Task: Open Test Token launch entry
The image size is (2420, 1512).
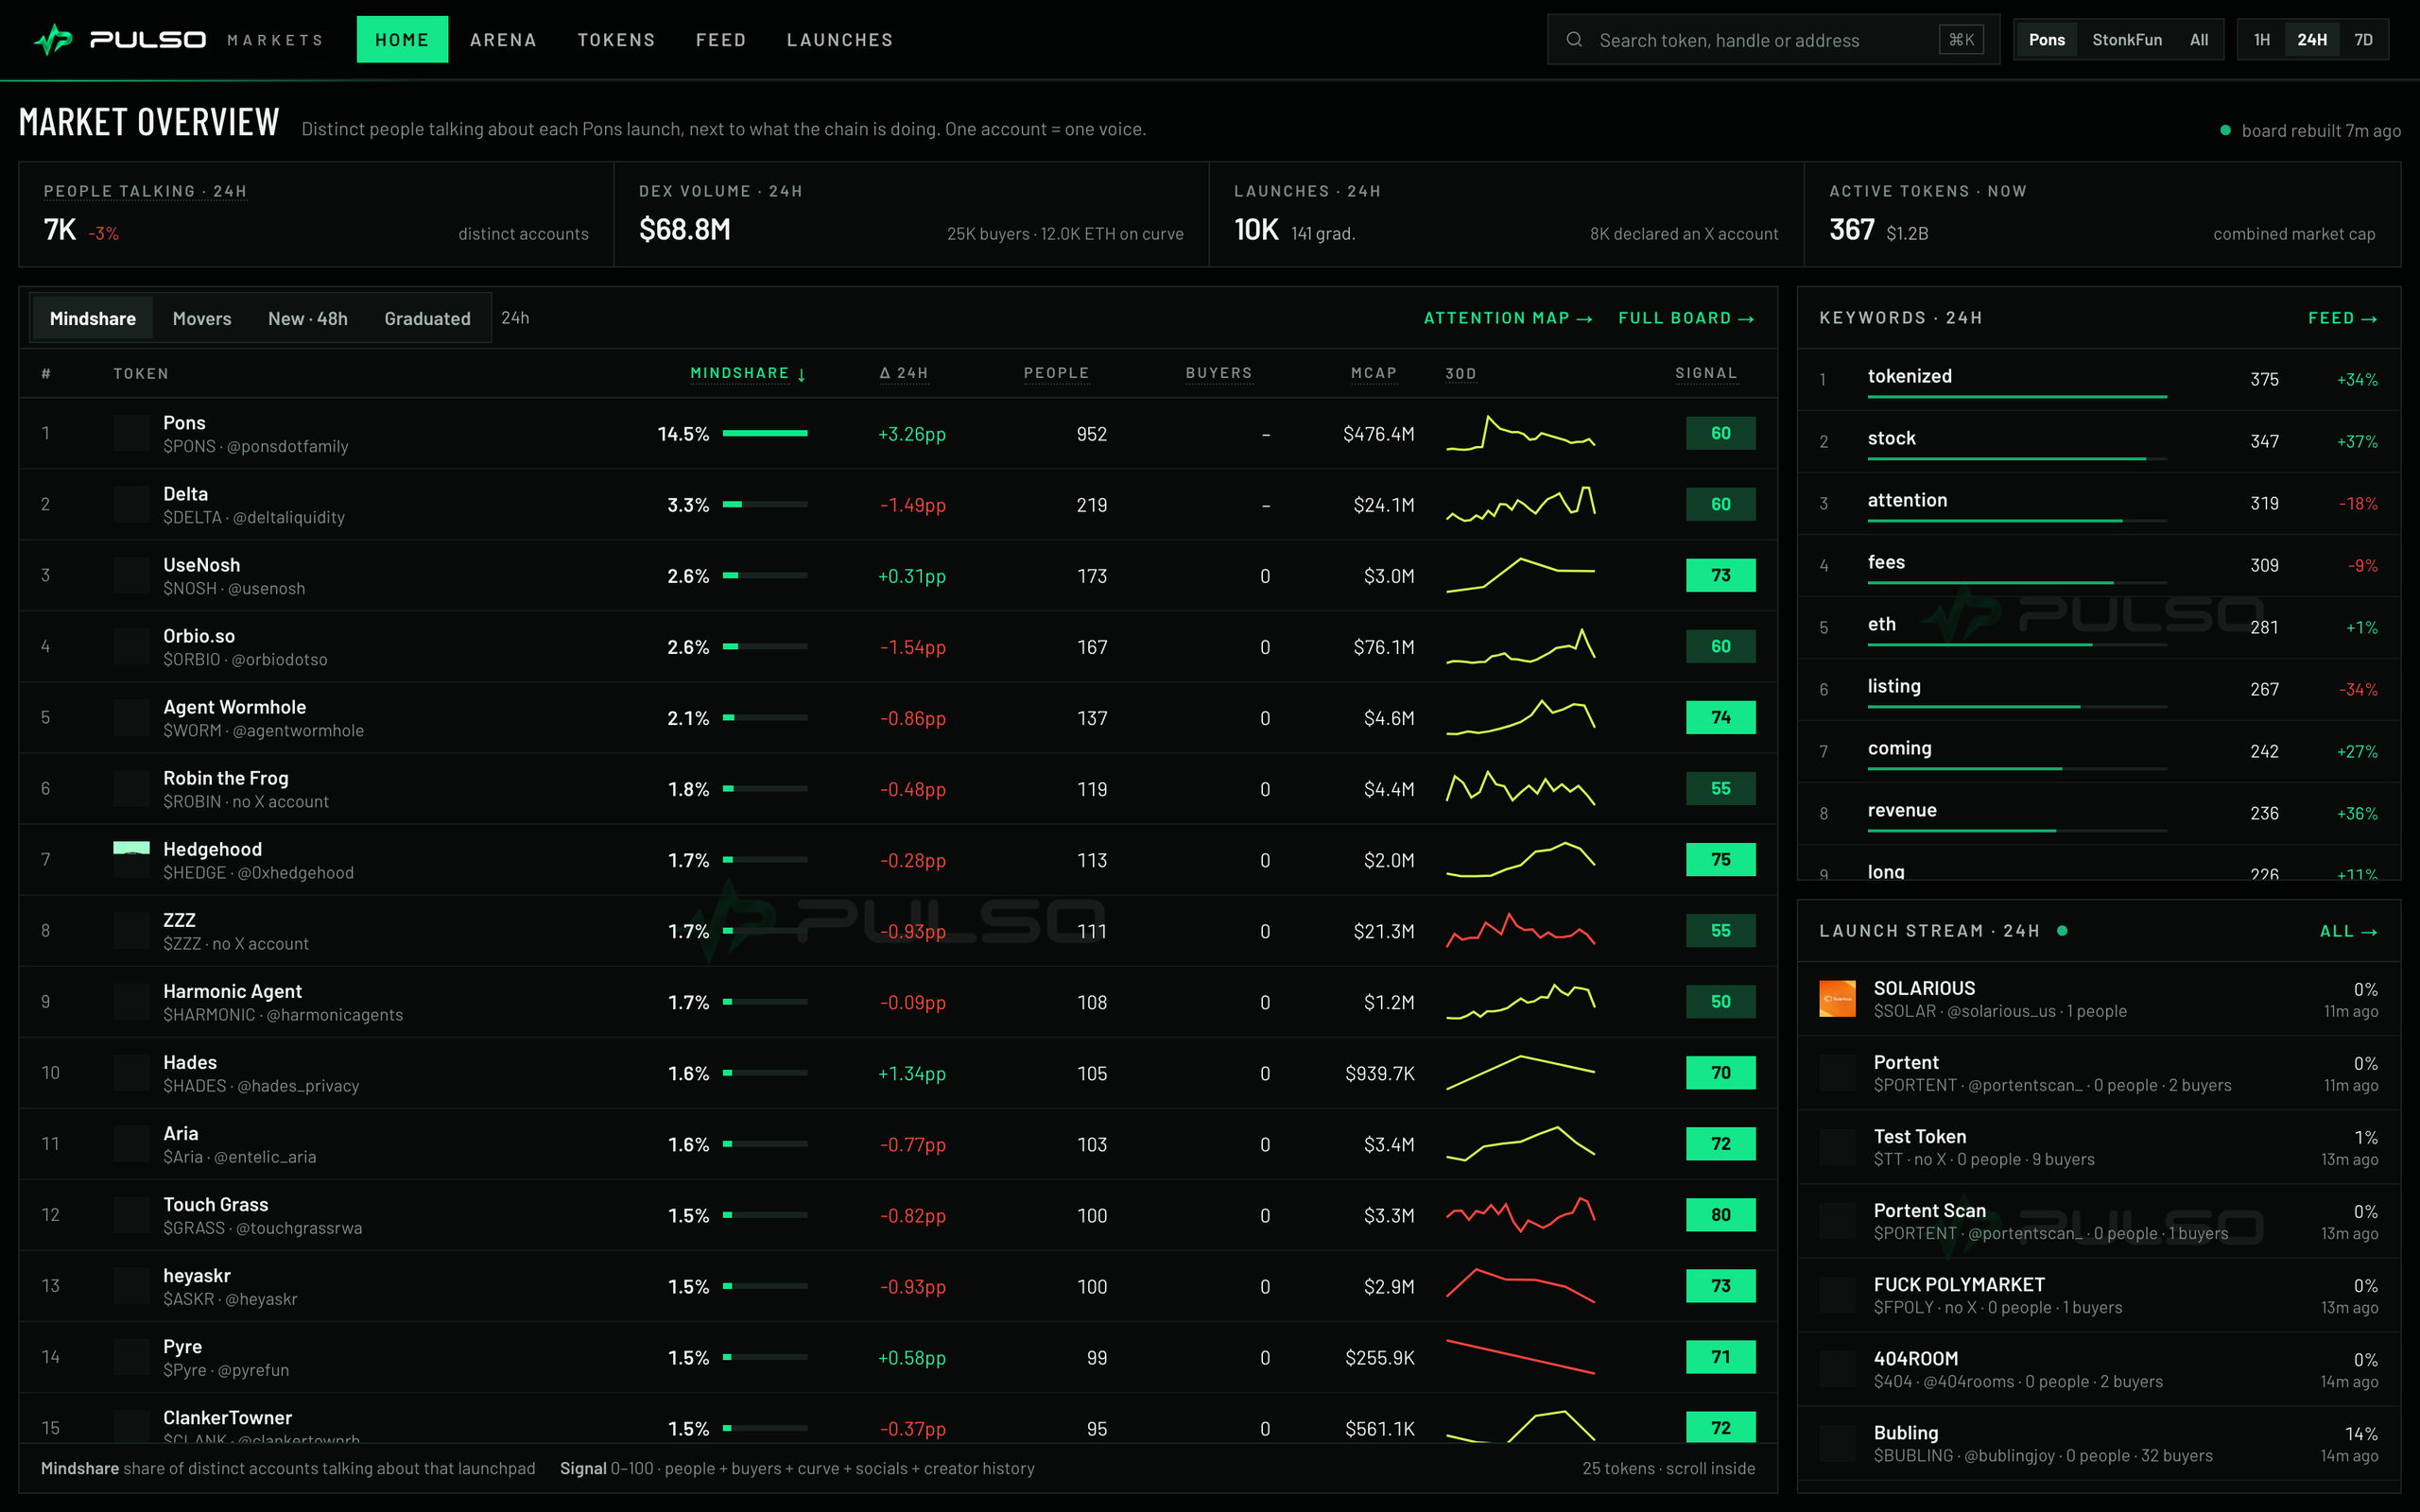Action: pos(2099,1147)
